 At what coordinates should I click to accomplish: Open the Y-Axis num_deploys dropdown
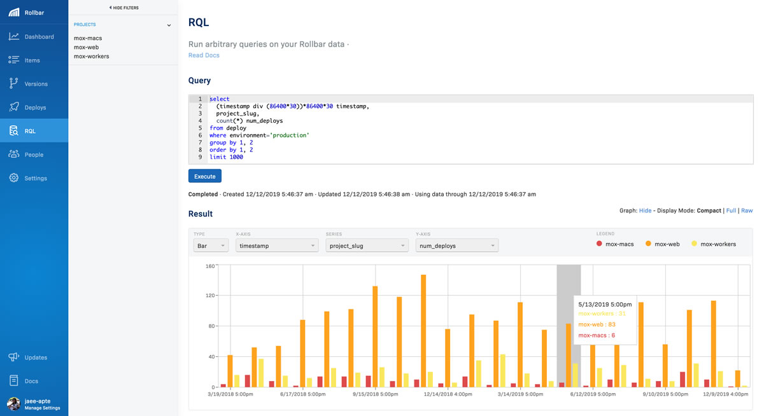coord(457,246)
